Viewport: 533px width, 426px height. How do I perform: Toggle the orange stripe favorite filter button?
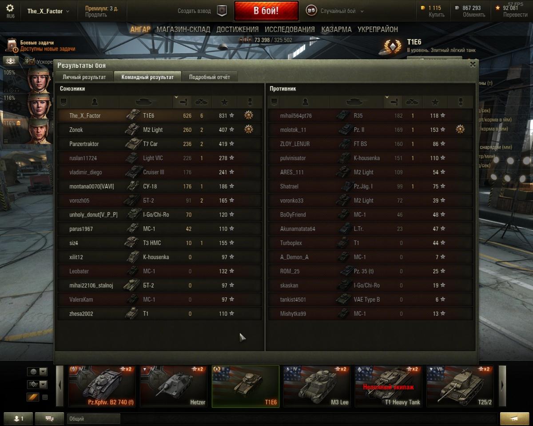(33, 397)
